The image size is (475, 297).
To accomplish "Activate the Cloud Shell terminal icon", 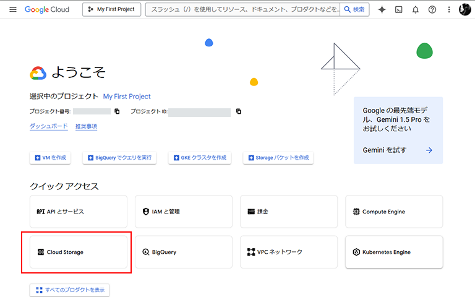I will click(x=399, y=10).
